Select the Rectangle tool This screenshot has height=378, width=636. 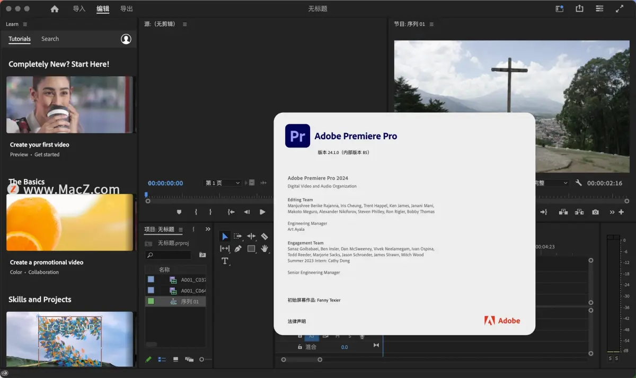251,248
